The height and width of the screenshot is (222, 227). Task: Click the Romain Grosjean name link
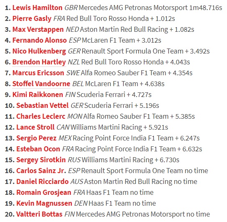[44, 193]
